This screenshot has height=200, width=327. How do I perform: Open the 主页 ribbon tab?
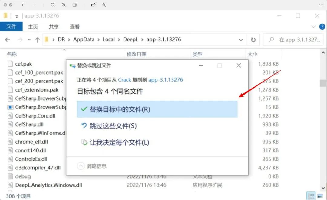click(x=33, y=27)
